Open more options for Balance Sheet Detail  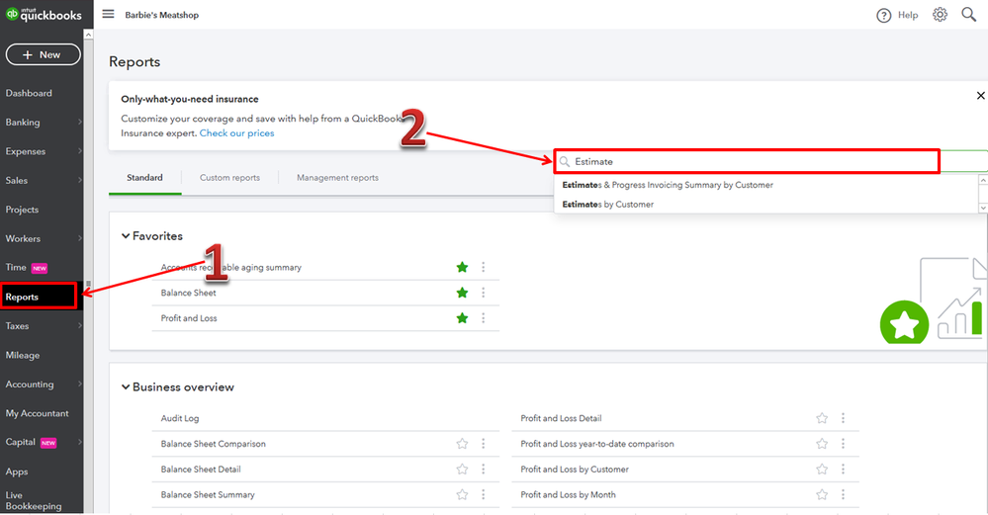(484, 470)
